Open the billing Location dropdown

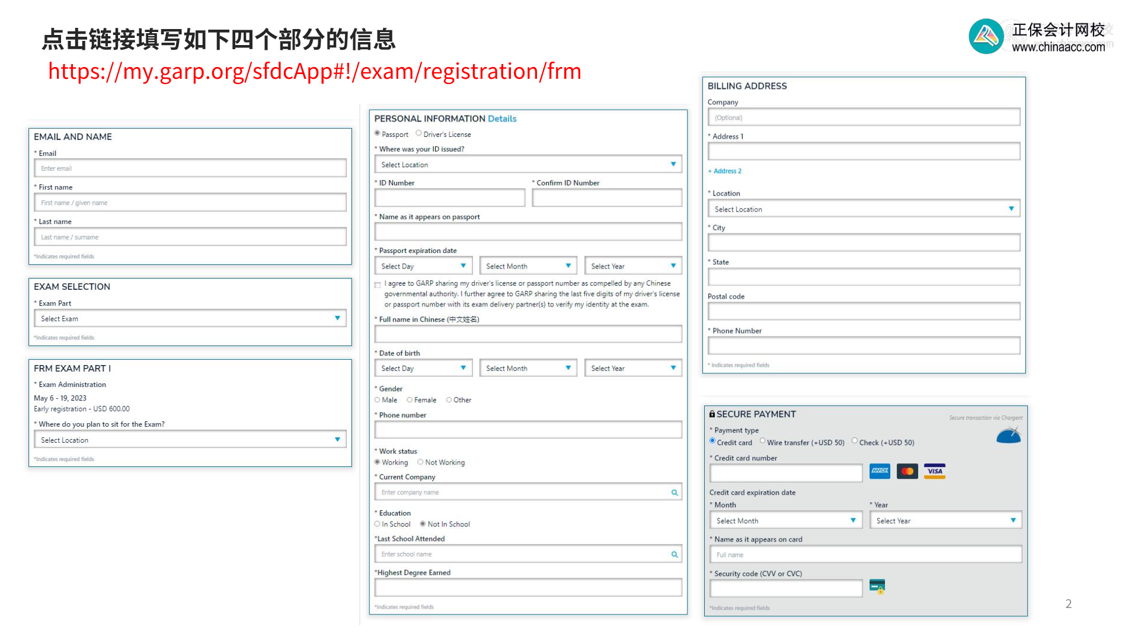[864, 209]
